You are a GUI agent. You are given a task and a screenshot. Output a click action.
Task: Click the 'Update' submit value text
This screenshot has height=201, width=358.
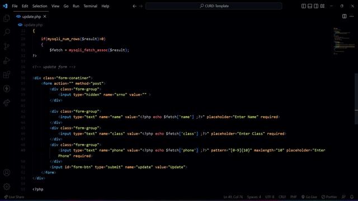click(177, 167)
